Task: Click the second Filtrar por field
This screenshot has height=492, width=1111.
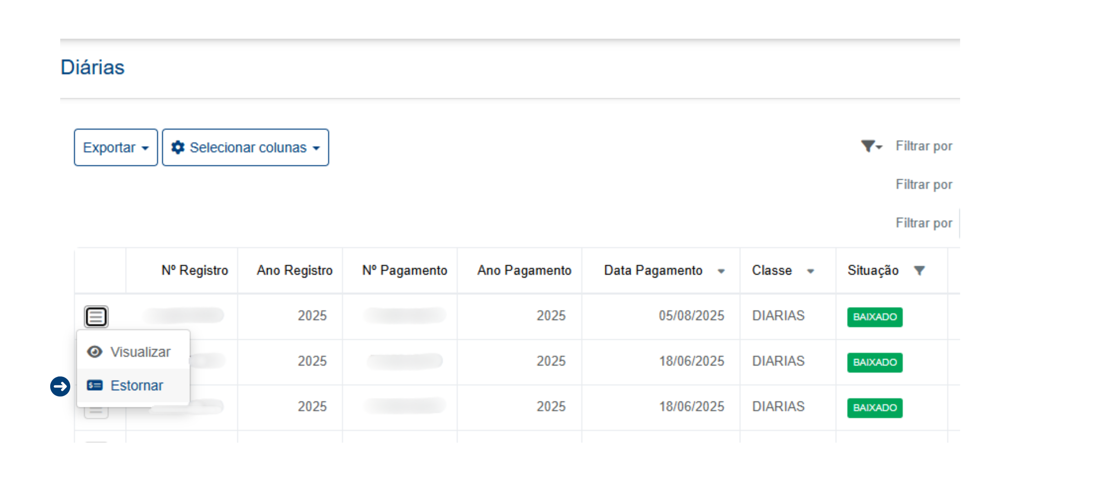Action: (923, 184)
